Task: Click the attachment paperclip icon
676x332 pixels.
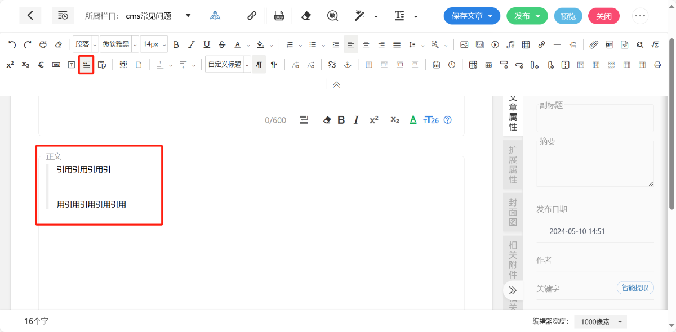Action: [x=594, y=44]
